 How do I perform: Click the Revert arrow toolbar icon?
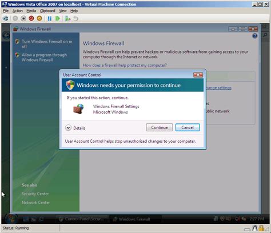76,18
